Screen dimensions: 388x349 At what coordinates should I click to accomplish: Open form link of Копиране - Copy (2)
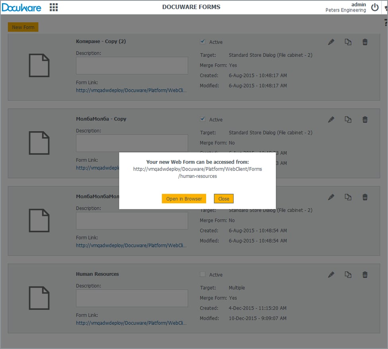[x=131, y=90]
